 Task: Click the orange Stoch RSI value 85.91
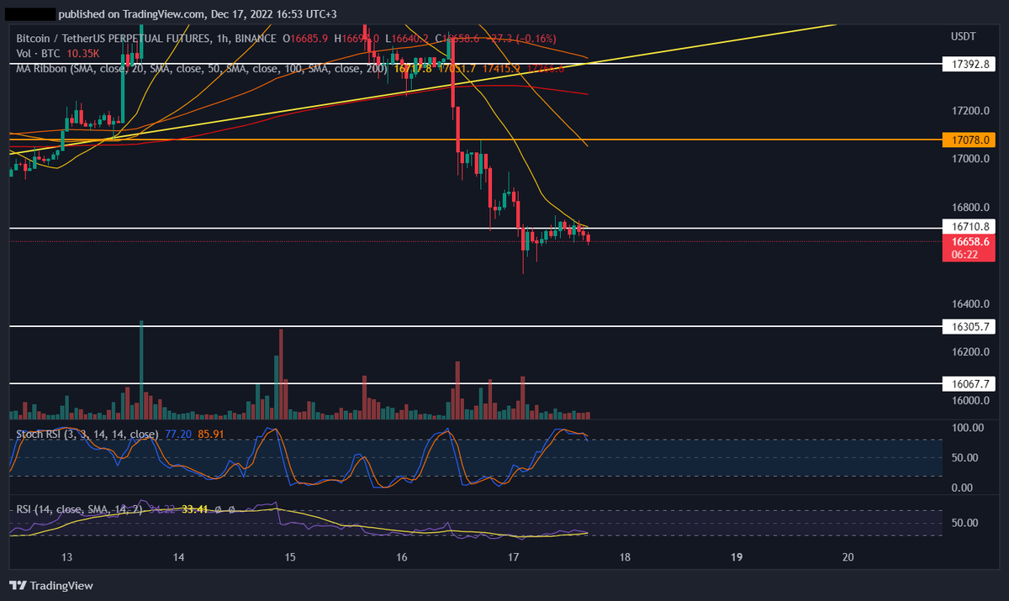pyautogui.click(x=212, y=435)
